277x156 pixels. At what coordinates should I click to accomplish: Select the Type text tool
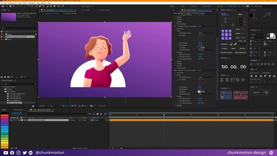[43, 6]
